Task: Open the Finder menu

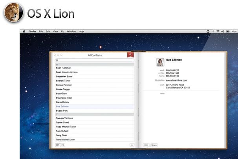Action: coord(32,31)
